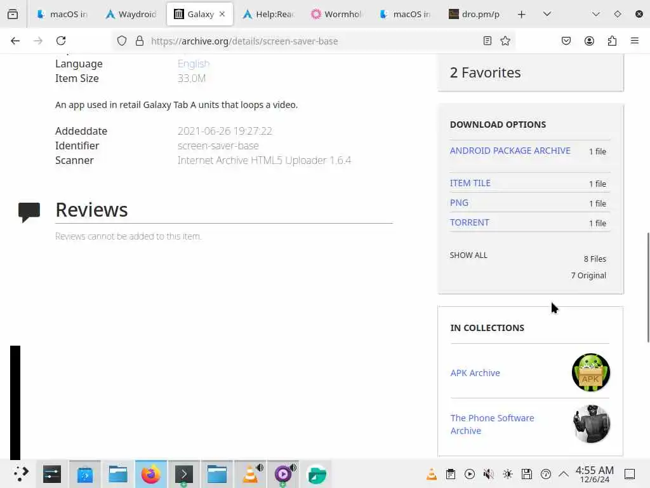Open the updates notifier tray icon
Screen dimensions: 650x488
[x=546, y=474]
